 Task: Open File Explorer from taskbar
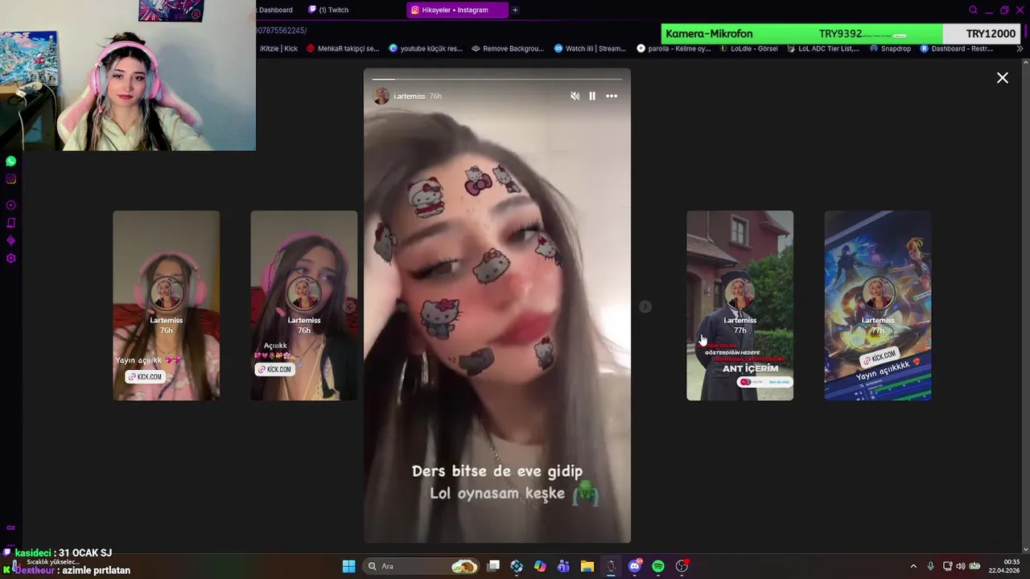[x=587, y=566]
